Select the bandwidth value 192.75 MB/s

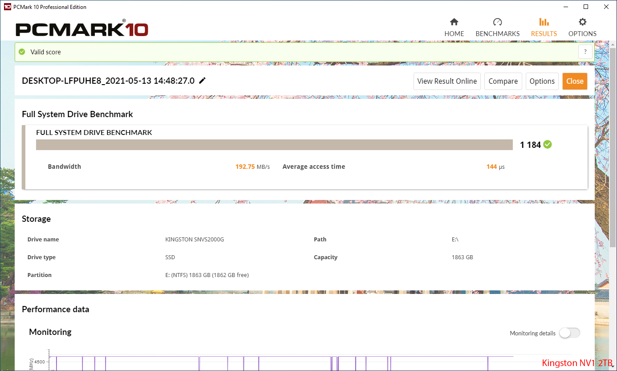(x=252, y=167)
